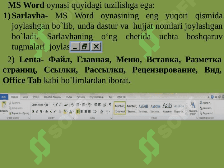
Task: Select the Название style
Action: (x=167, y=108)
